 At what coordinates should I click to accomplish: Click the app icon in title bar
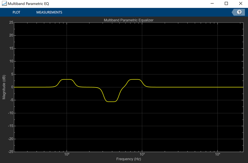click(x=4, y=4)
